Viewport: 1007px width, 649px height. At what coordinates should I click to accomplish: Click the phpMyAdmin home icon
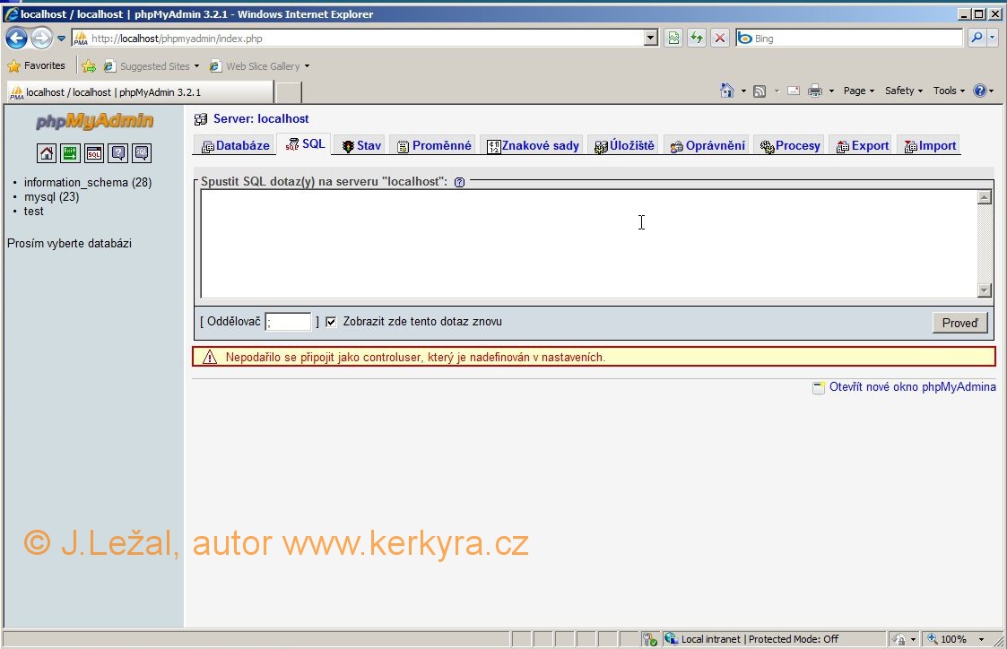(x=47, y=153)
